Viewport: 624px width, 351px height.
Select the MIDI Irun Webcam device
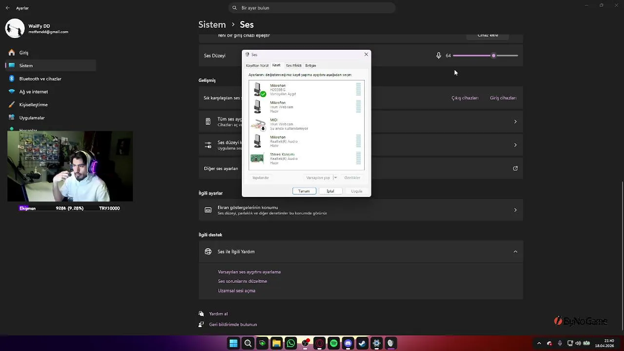(x=306, y=124)
